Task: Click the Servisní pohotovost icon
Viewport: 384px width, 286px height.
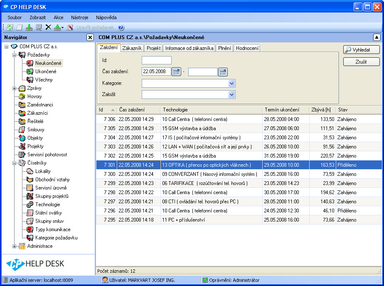Action: [22, 155]
